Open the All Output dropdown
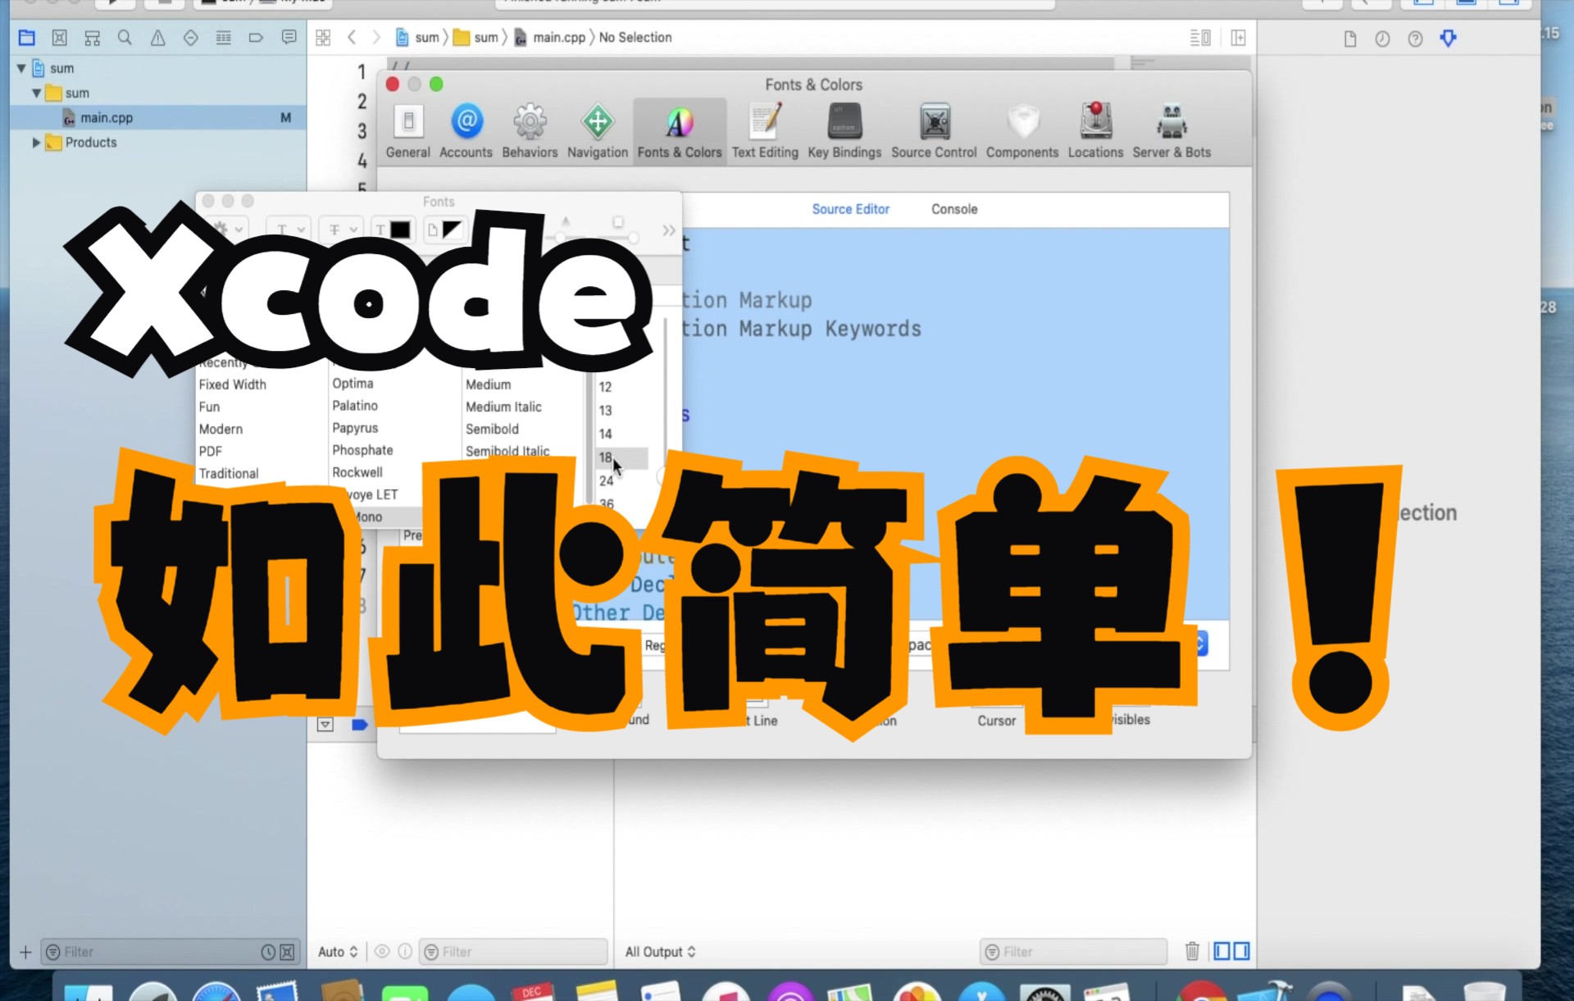1574x1001 pixels. [660, 952]
